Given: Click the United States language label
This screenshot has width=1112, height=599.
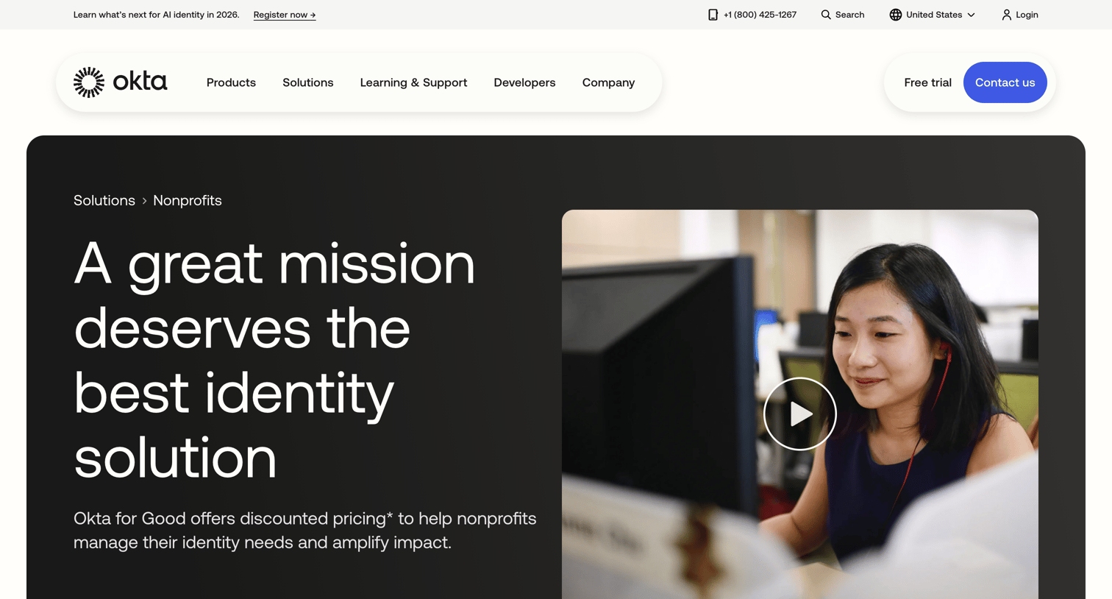Looking at the screenshot, I should (x=934, y=15).
